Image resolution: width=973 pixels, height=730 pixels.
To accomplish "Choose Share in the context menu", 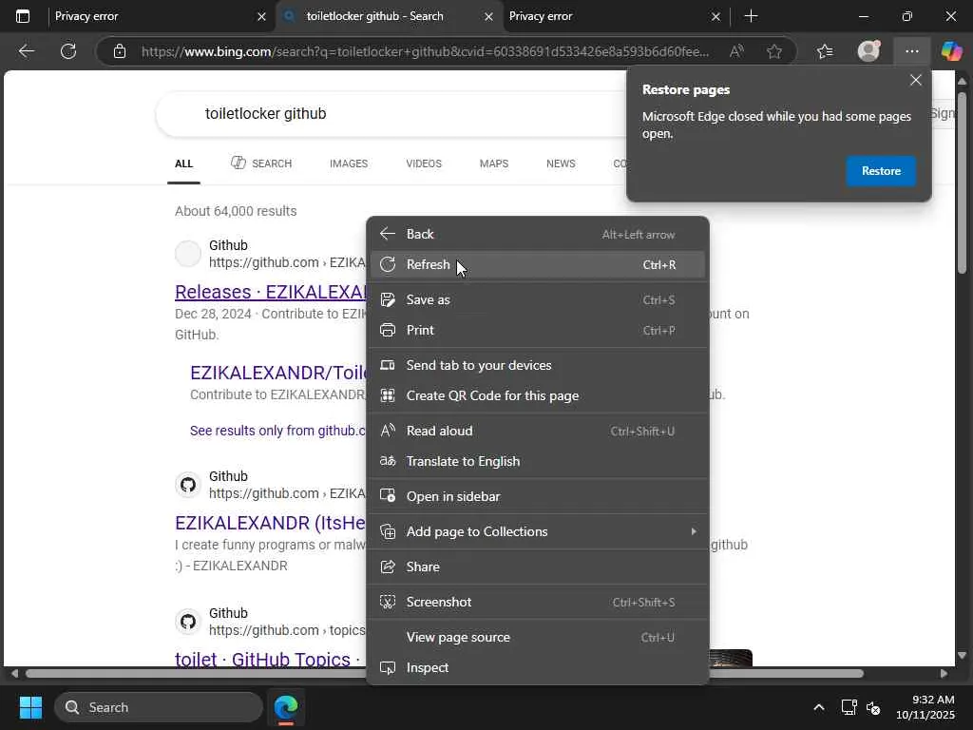I will click(x=538, y=567).
